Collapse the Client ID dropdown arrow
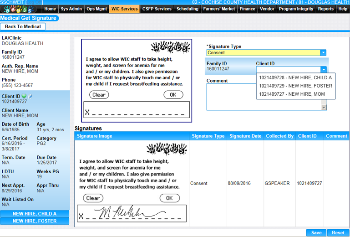The height and width of the screenshot is (237, 350). click(x=323, y=70)
